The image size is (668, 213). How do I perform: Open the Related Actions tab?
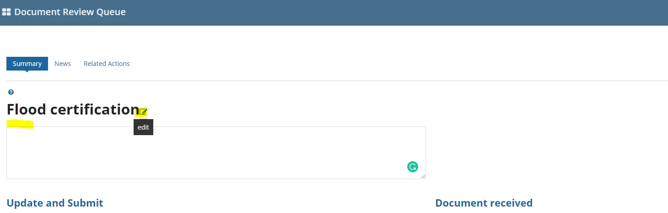click(x=107, y=64)
